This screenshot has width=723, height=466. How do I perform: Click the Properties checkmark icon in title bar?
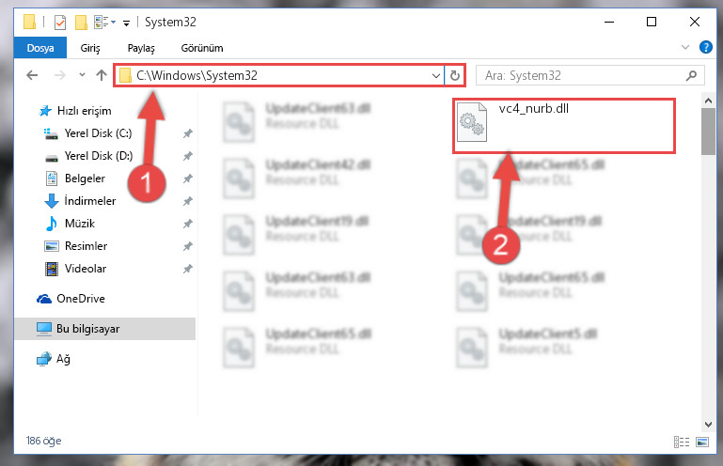tap(60, 23)
